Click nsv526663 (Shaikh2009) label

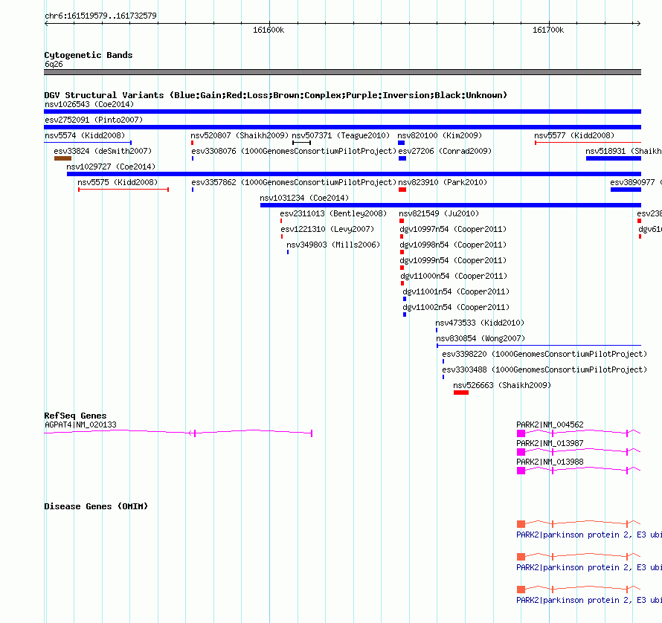tap(502, 385)
